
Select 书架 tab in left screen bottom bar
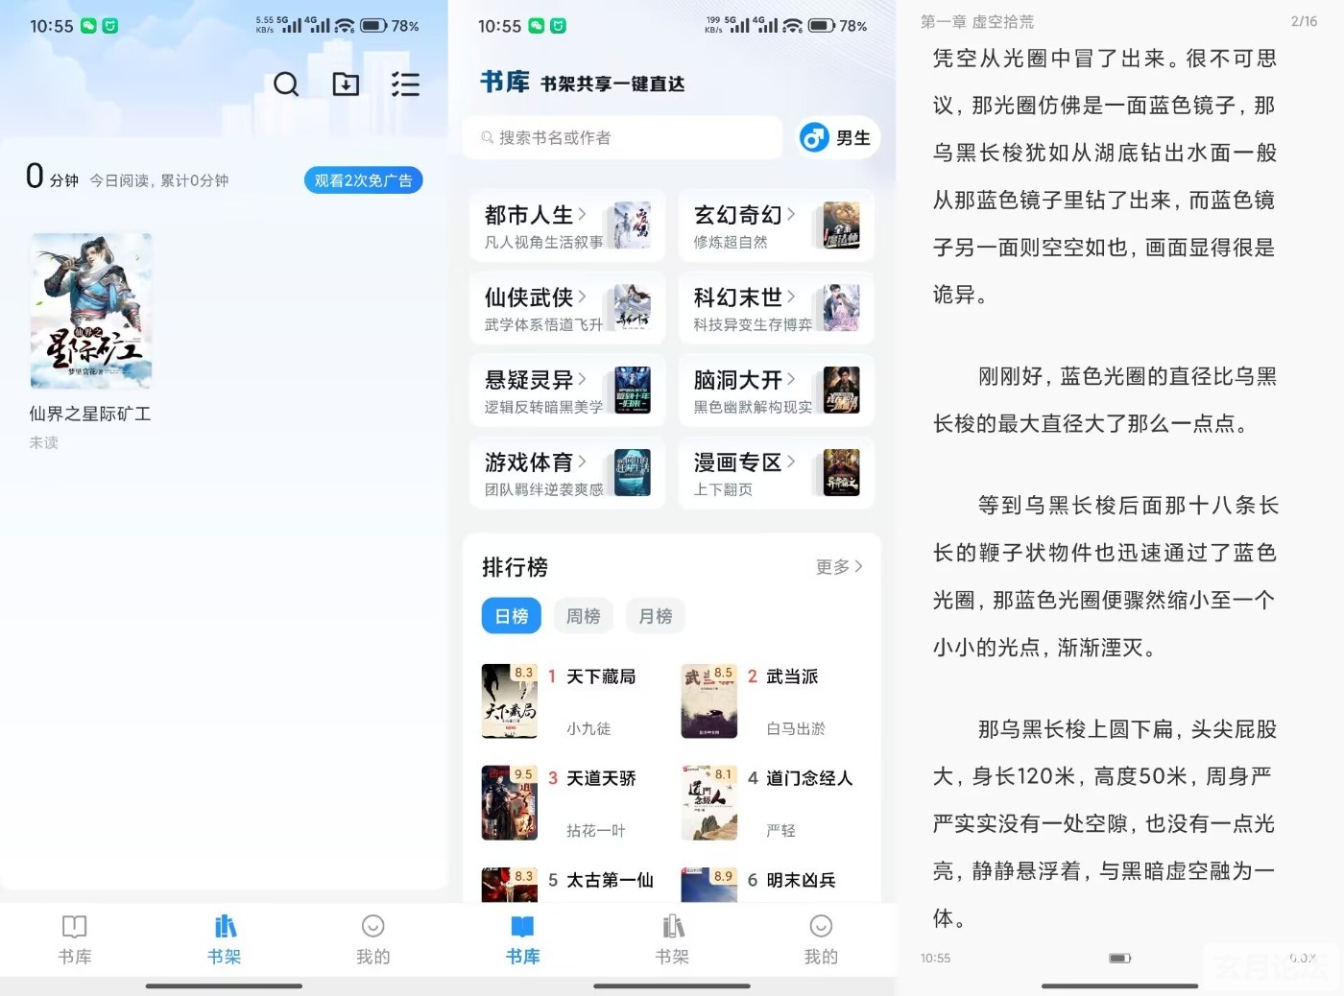pyautogui.click(x=225, y=939)
